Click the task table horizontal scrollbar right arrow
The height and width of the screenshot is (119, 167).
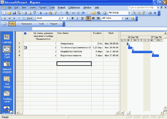(x=117, y=113)
